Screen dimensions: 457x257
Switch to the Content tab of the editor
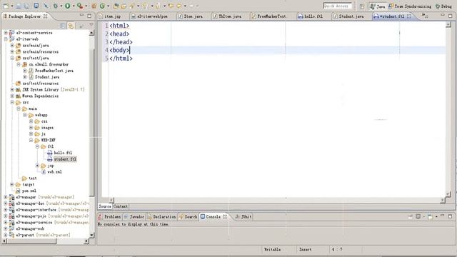(121, 206)
